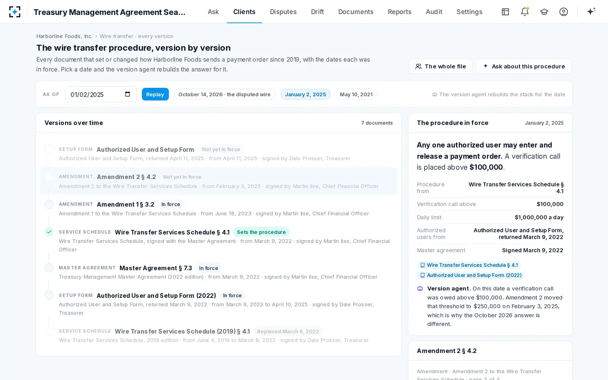Open the layout panel icon in the header
This screenshot has width=608, height=380.
click(x=505, y=12)
